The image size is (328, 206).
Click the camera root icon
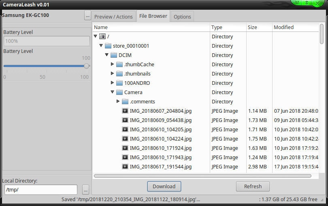(x=102, y=36)
